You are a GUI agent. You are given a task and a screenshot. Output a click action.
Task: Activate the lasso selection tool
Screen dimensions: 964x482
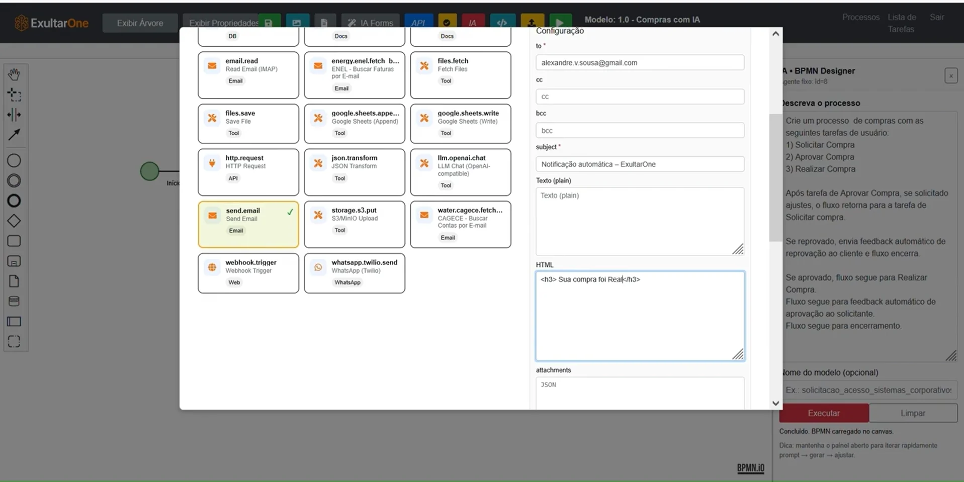point(14,94)
